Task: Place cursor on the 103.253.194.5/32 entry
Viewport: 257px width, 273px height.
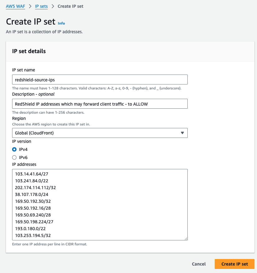Action: (33, 235)
